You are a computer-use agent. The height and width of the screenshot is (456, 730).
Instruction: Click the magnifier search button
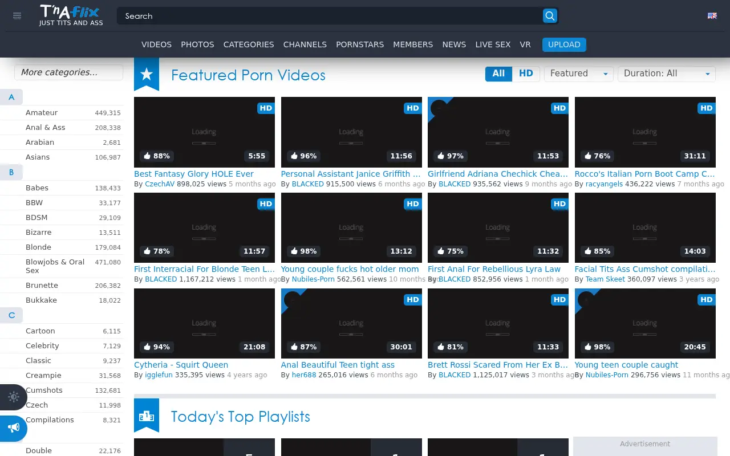(550, 16)
